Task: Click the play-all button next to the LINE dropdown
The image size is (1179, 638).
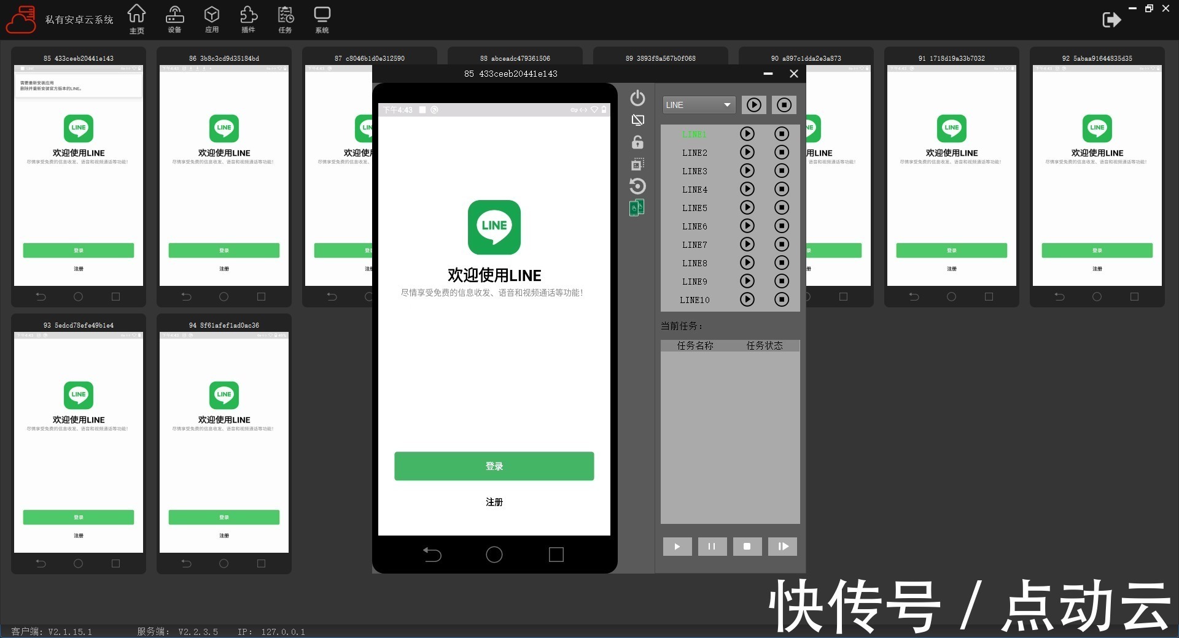Action: click(x=754, y=105)
